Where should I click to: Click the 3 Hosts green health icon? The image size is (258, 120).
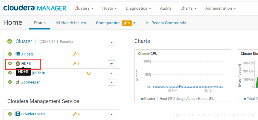click(x=10, y=54)
